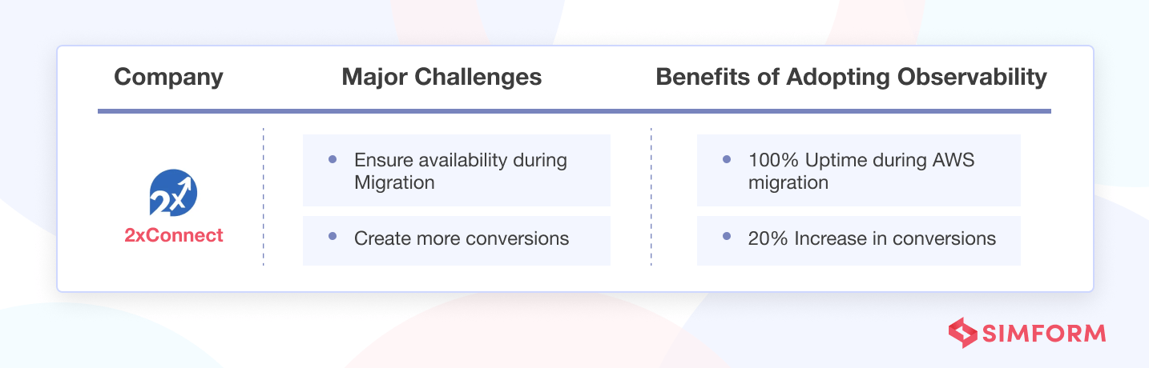Click the Company column header
1149x368 pixels.
(x=168, y=77)
